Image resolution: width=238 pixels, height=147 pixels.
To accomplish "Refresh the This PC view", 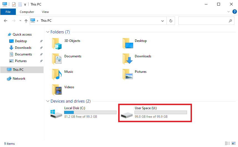I will (x=171, y=21).
